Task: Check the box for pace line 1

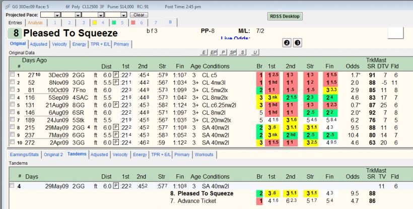Action: 12,75
